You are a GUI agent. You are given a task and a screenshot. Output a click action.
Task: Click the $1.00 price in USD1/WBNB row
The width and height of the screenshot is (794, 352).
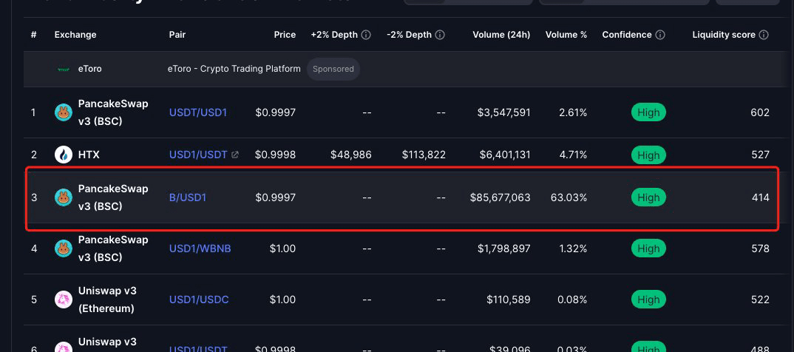pos(282,248)
